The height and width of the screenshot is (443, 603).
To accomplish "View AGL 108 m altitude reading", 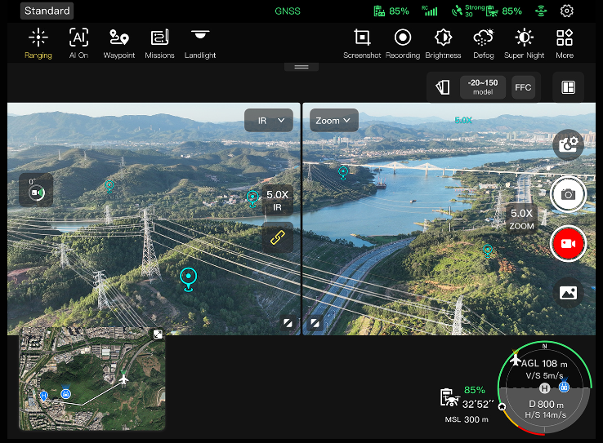I will [x=544, y=364].
